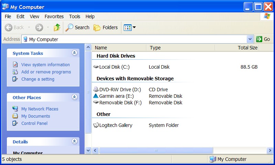Image resolution: width=275 pixels, height=165 pixels.
Task: Click the View system information icon
Action: (x=15, y=64)
